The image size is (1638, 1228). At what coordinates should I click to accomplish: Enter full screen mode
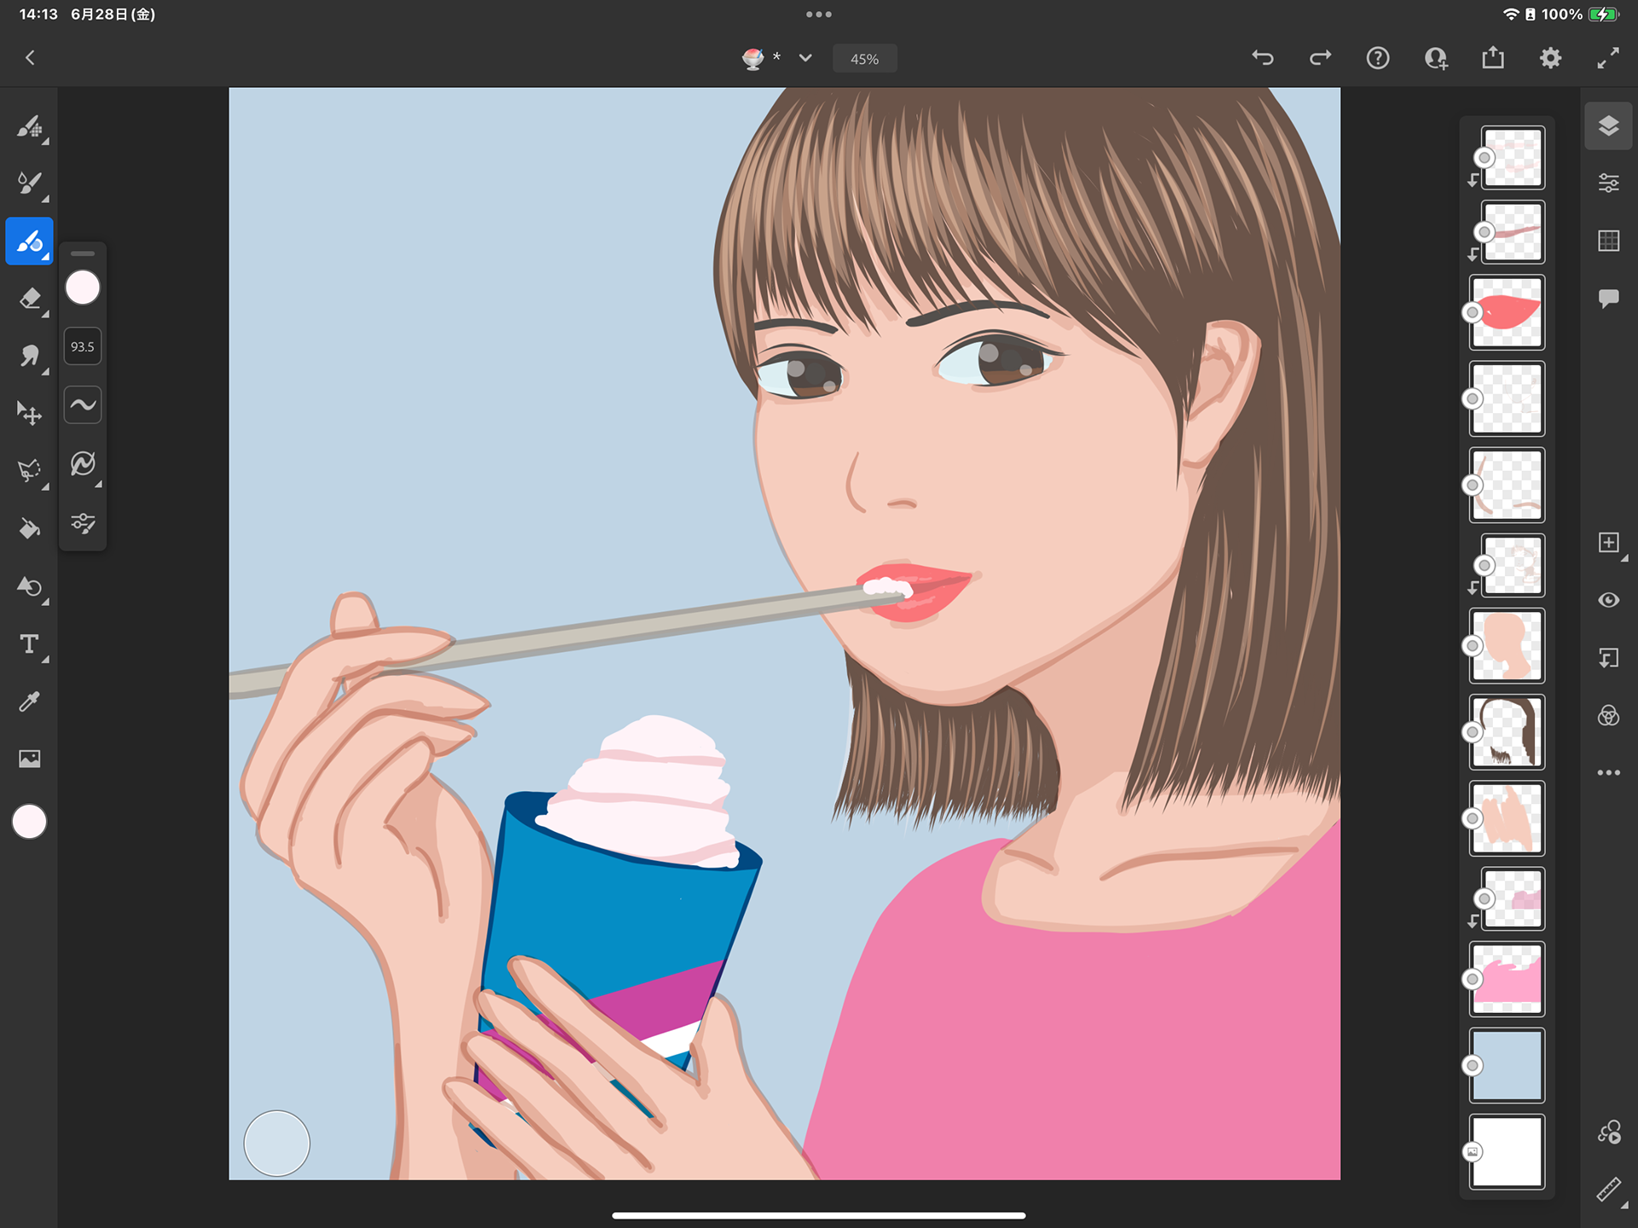coord(1608,58)
